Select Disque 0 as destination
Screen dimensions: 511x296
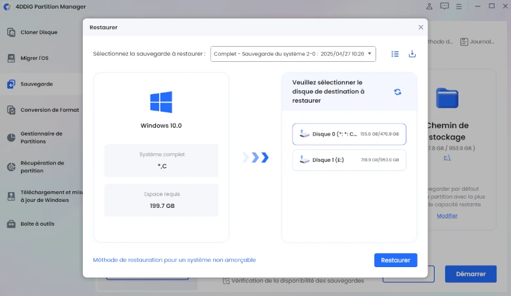coord(349,134)
